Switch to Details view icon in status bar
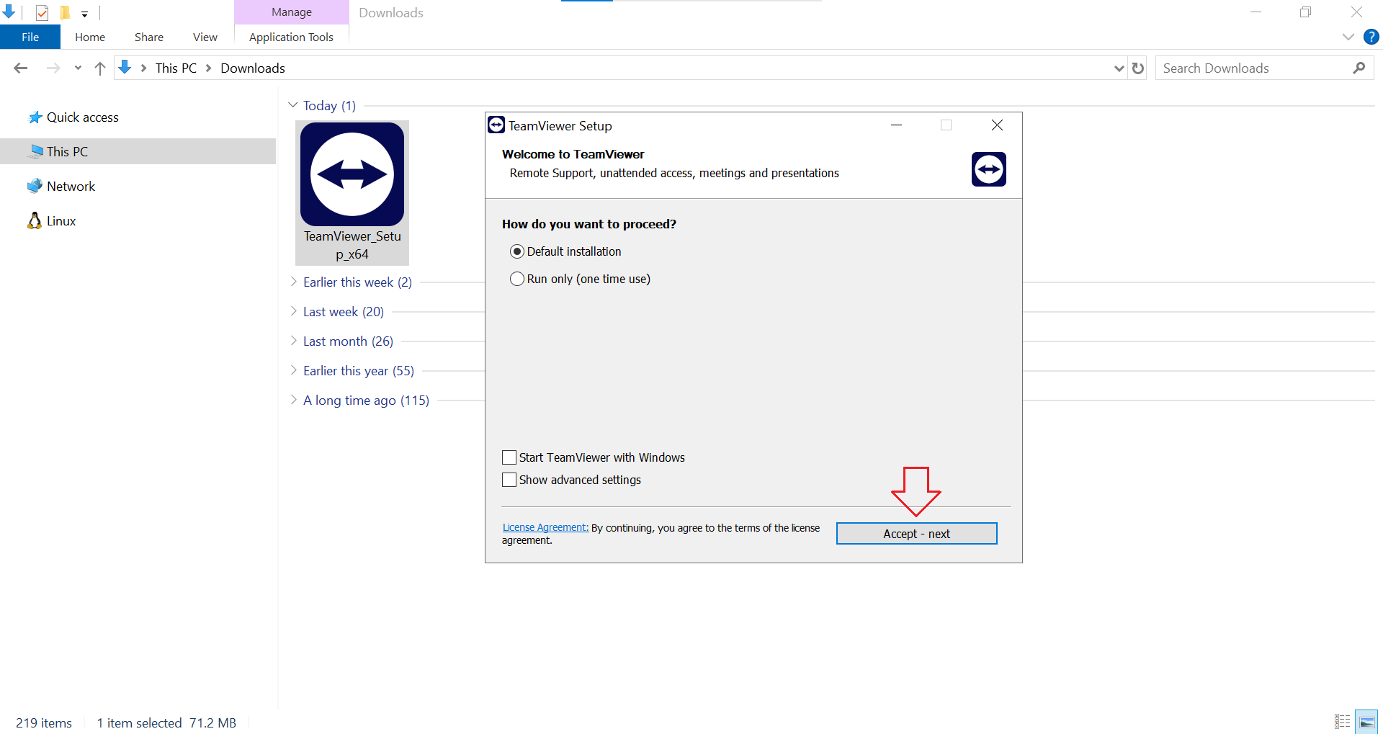The image size is (1383, 734). [1342, 722]
